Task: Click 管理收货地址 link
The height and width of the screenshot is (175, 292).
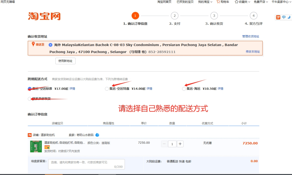Action: [250, 36]
